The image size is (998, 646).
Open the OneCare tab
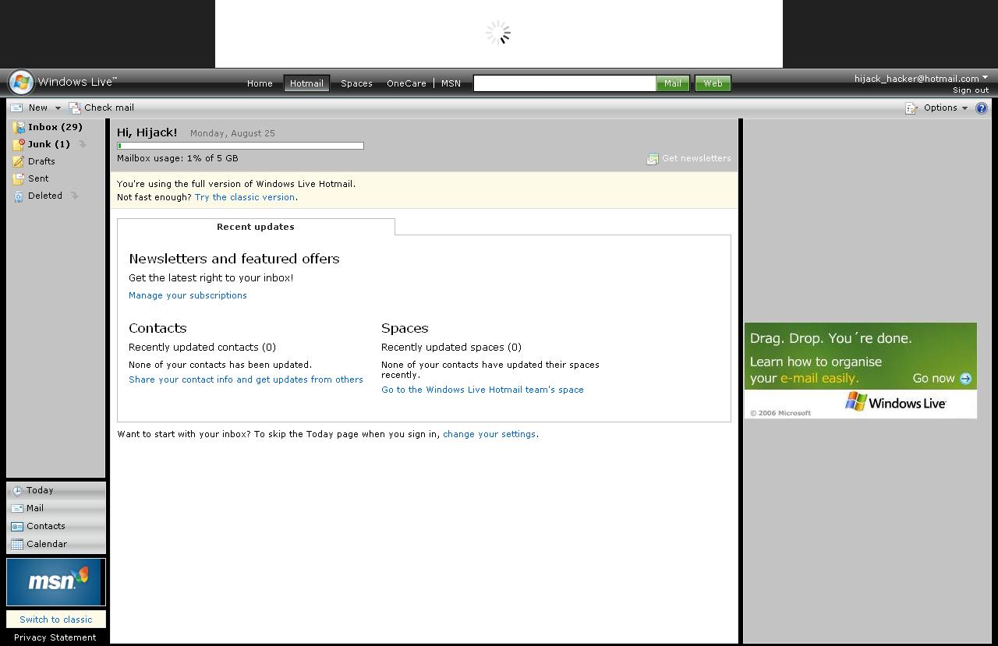pos(406,83)
